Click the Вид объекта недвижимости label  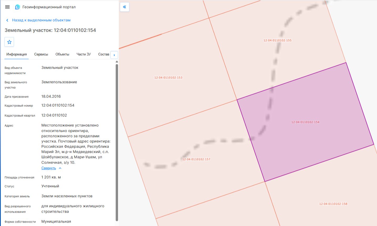point(15,71)
